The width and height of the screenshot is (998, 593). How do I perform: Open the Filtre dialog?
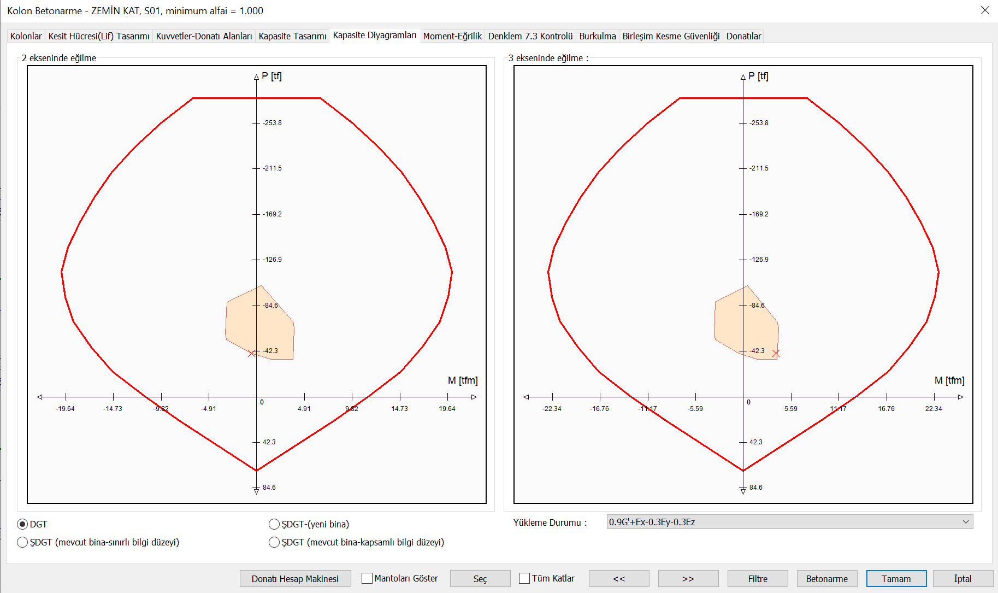757,578
